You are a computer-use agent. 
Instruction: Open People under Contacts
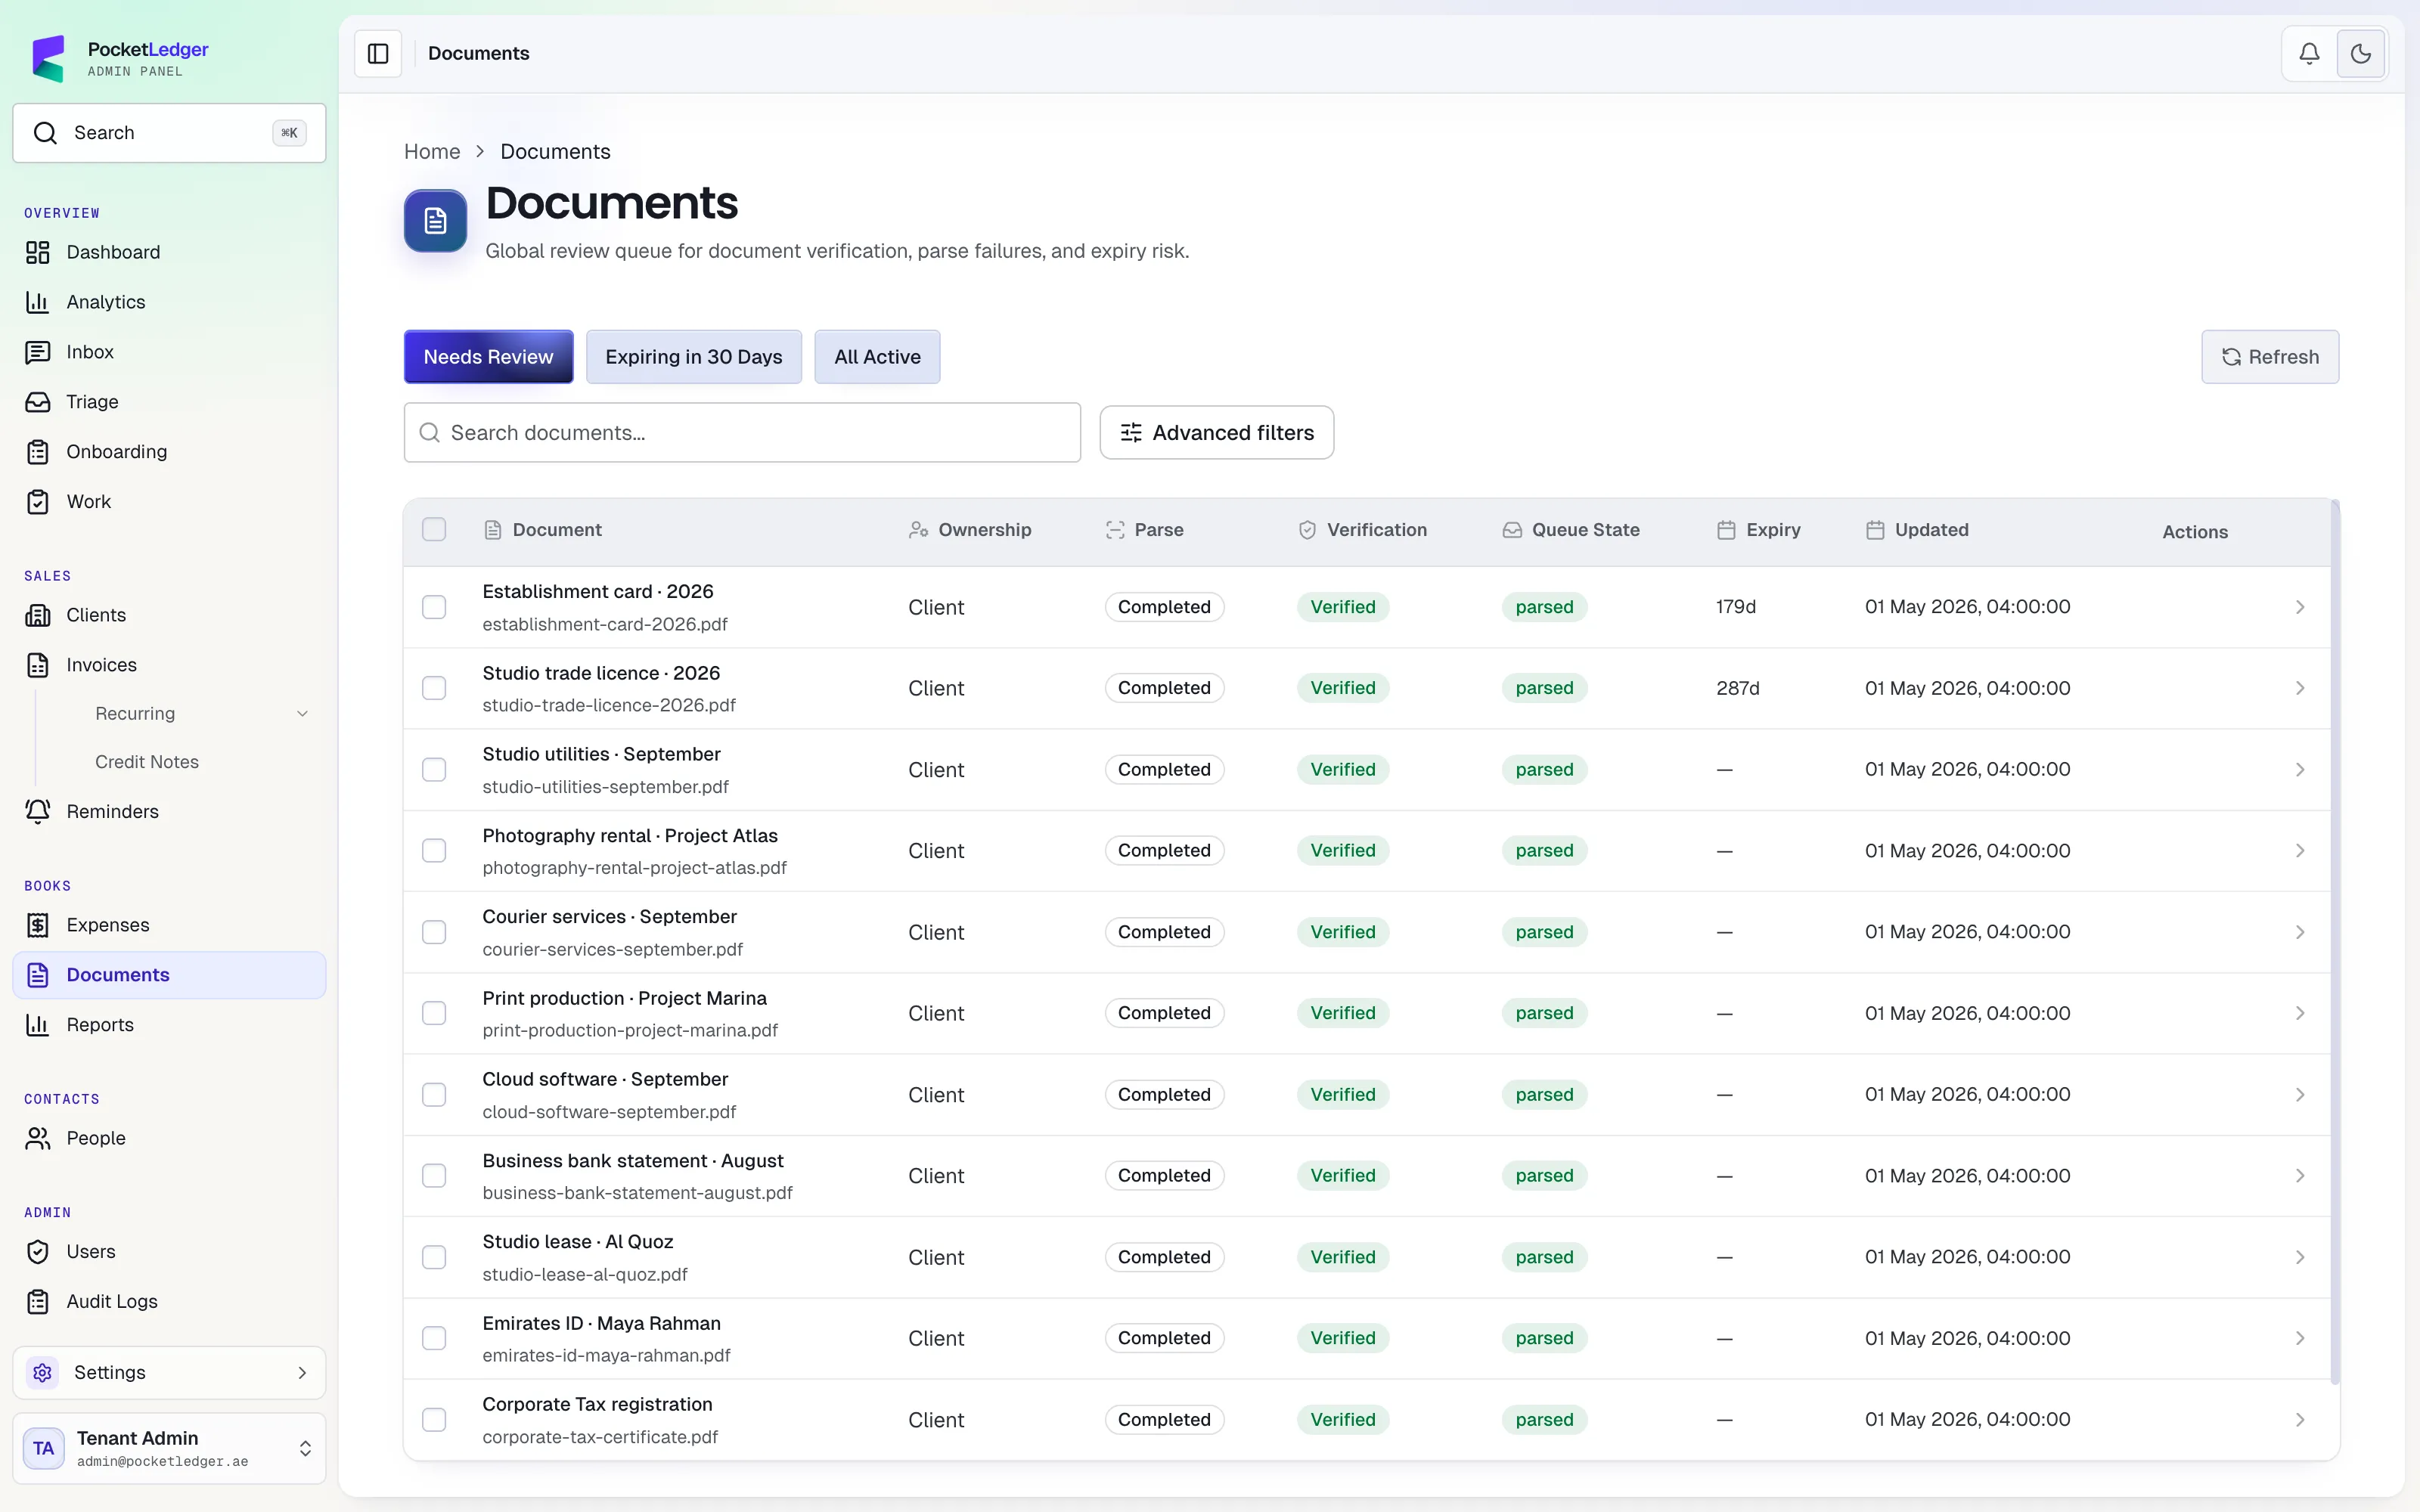pyautogui.click(x=169, y=1138)
